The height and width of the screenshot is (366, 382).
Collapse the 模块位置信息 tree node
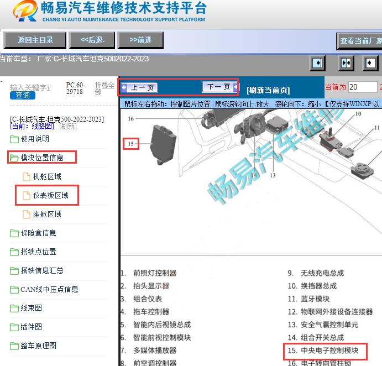coord(42,158)
